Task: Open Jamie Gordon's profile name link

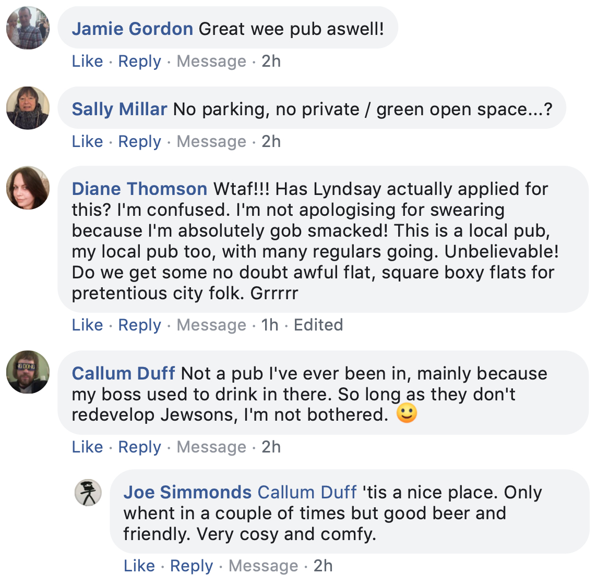Action: [133, 29]
